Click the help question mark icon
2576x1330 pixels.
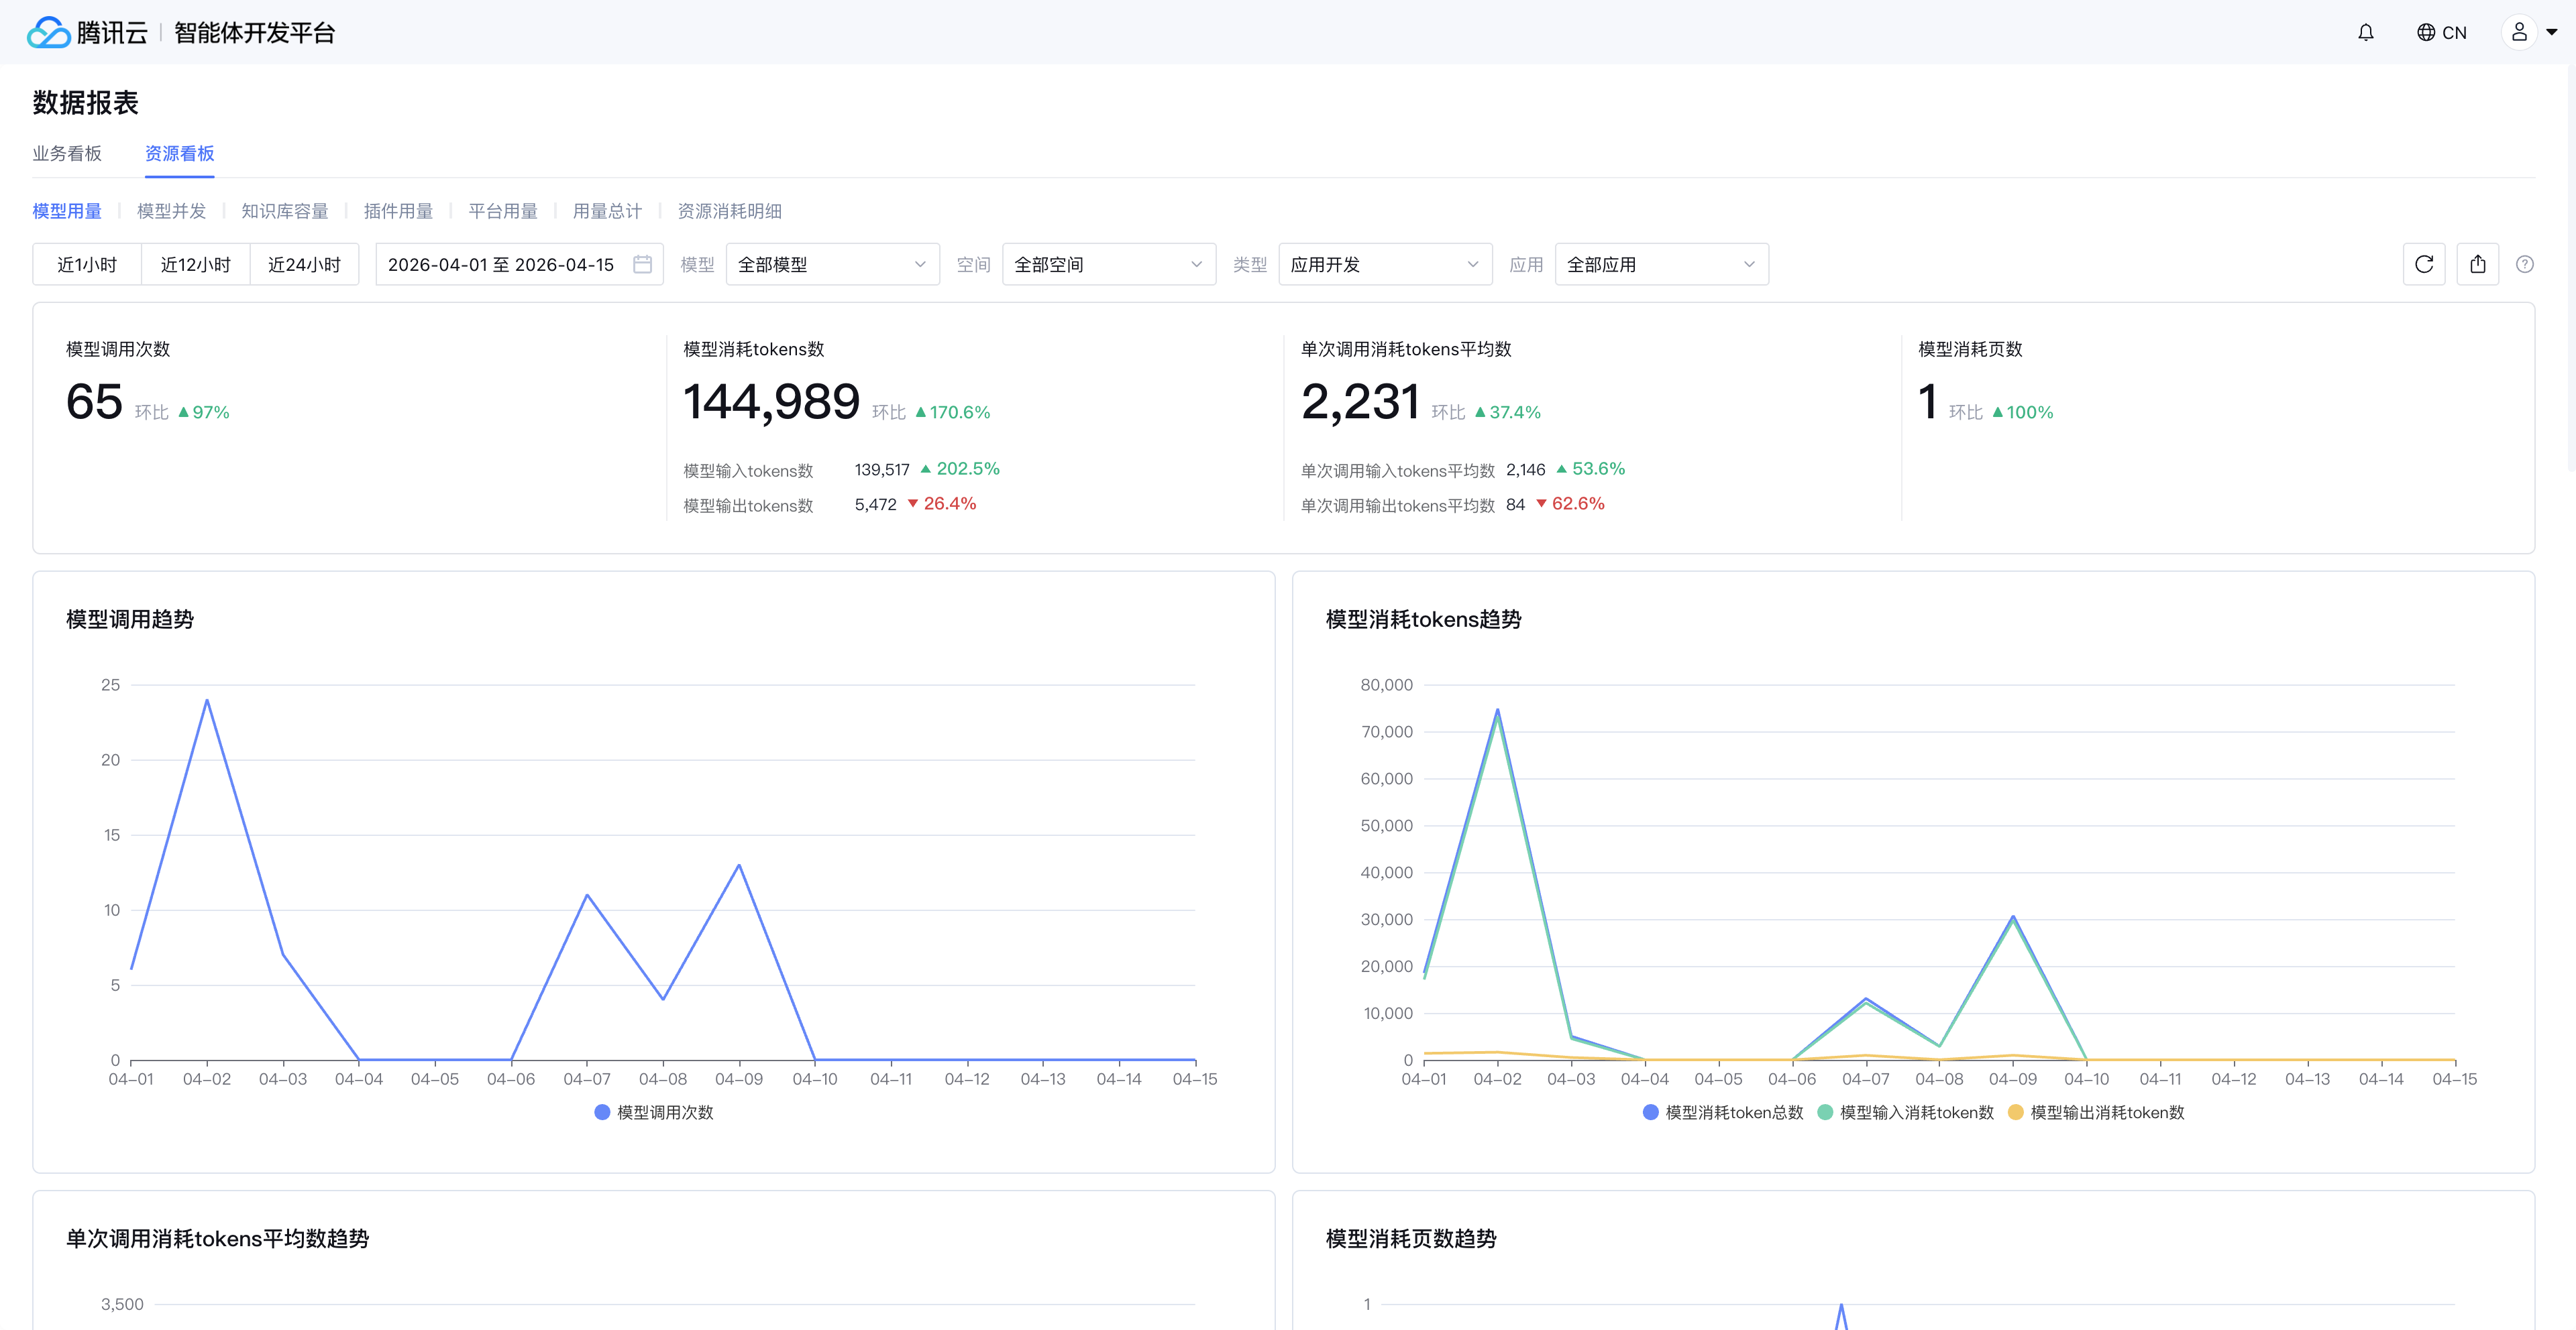2524,265
